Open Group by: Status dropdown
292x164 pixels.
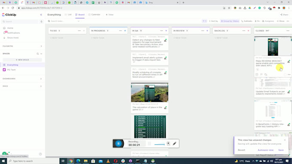pyautogui.click(x=230, y=21)
